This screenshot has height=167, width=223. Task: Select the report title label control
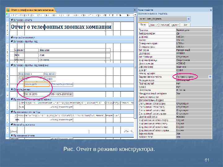click(61, 27)
